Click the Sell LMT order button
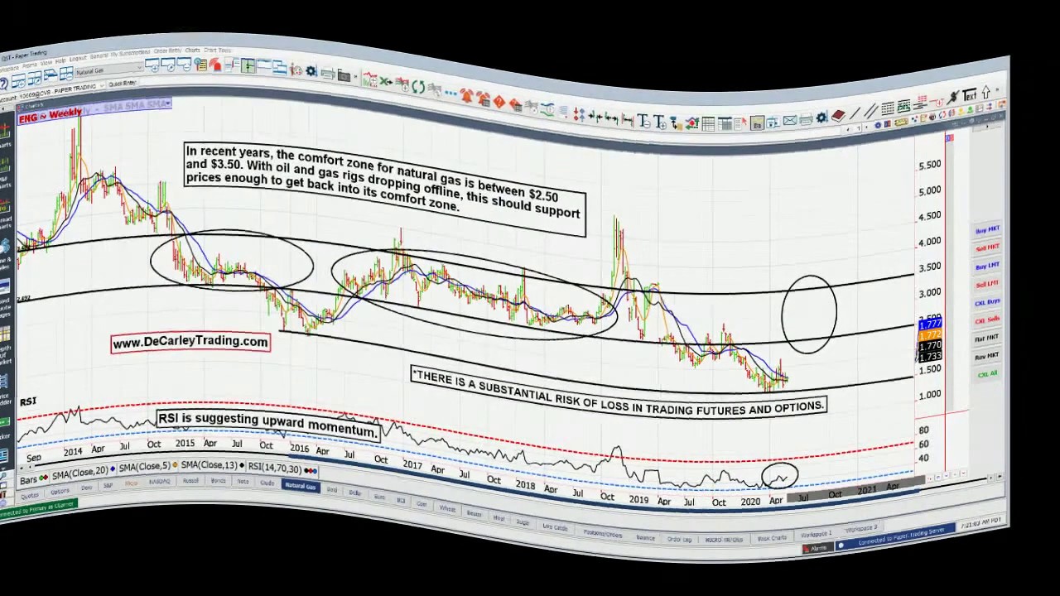Screen dimensions: 1060x596 [987, 284]
